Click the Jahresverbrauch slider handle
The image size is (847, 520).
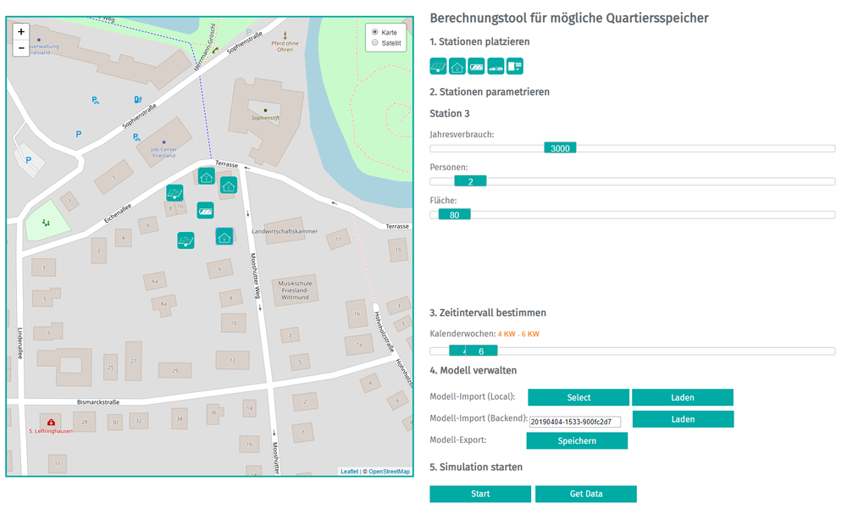pyautogui.click(x=560, y=148)
